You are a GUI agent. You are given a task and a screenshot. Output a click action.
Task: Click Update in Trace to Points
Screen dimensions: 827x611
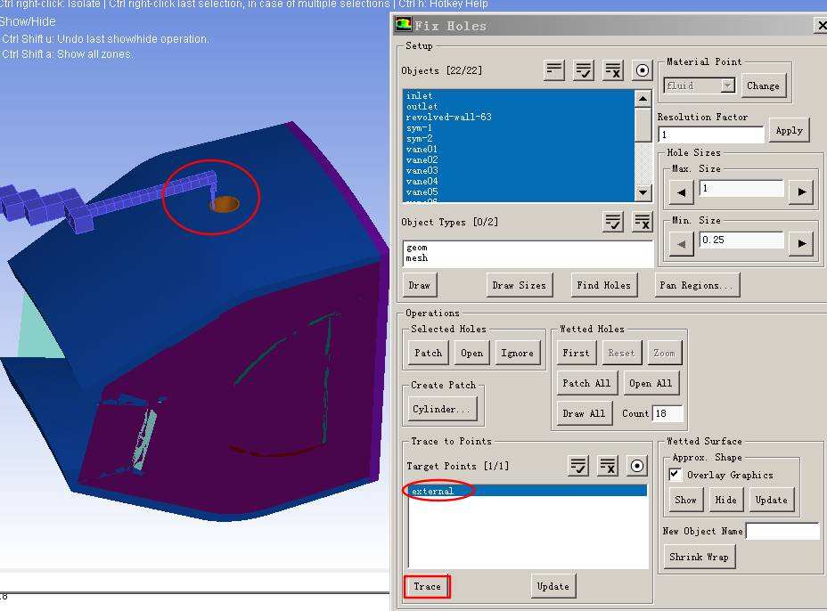coord(553,586)
